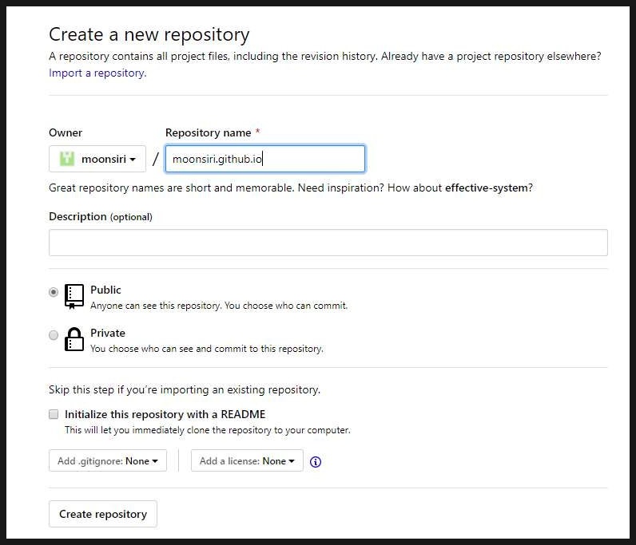The height and width of the screenshot is (545, 636).
Task: Click the text "Anyone can see this repository"
Action: coord(219,306)
